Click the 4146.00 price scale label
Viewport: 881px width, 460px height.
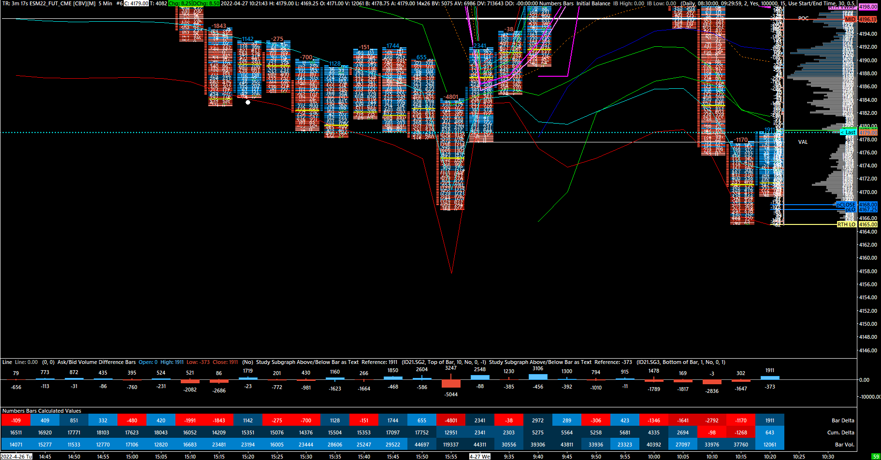click(x=868, y=350)
